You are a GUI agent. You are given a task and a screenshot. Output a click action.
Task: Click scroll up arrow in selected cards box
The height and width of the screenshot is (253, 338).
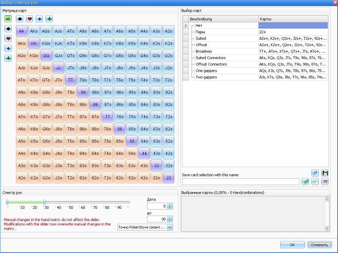(x=326, y=199)
